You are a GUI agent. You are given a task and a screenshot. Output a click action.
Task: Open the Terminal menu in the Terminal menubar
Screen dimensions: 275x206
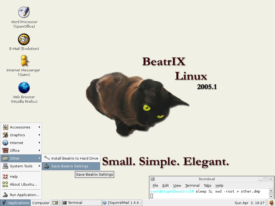click(192, 185)
